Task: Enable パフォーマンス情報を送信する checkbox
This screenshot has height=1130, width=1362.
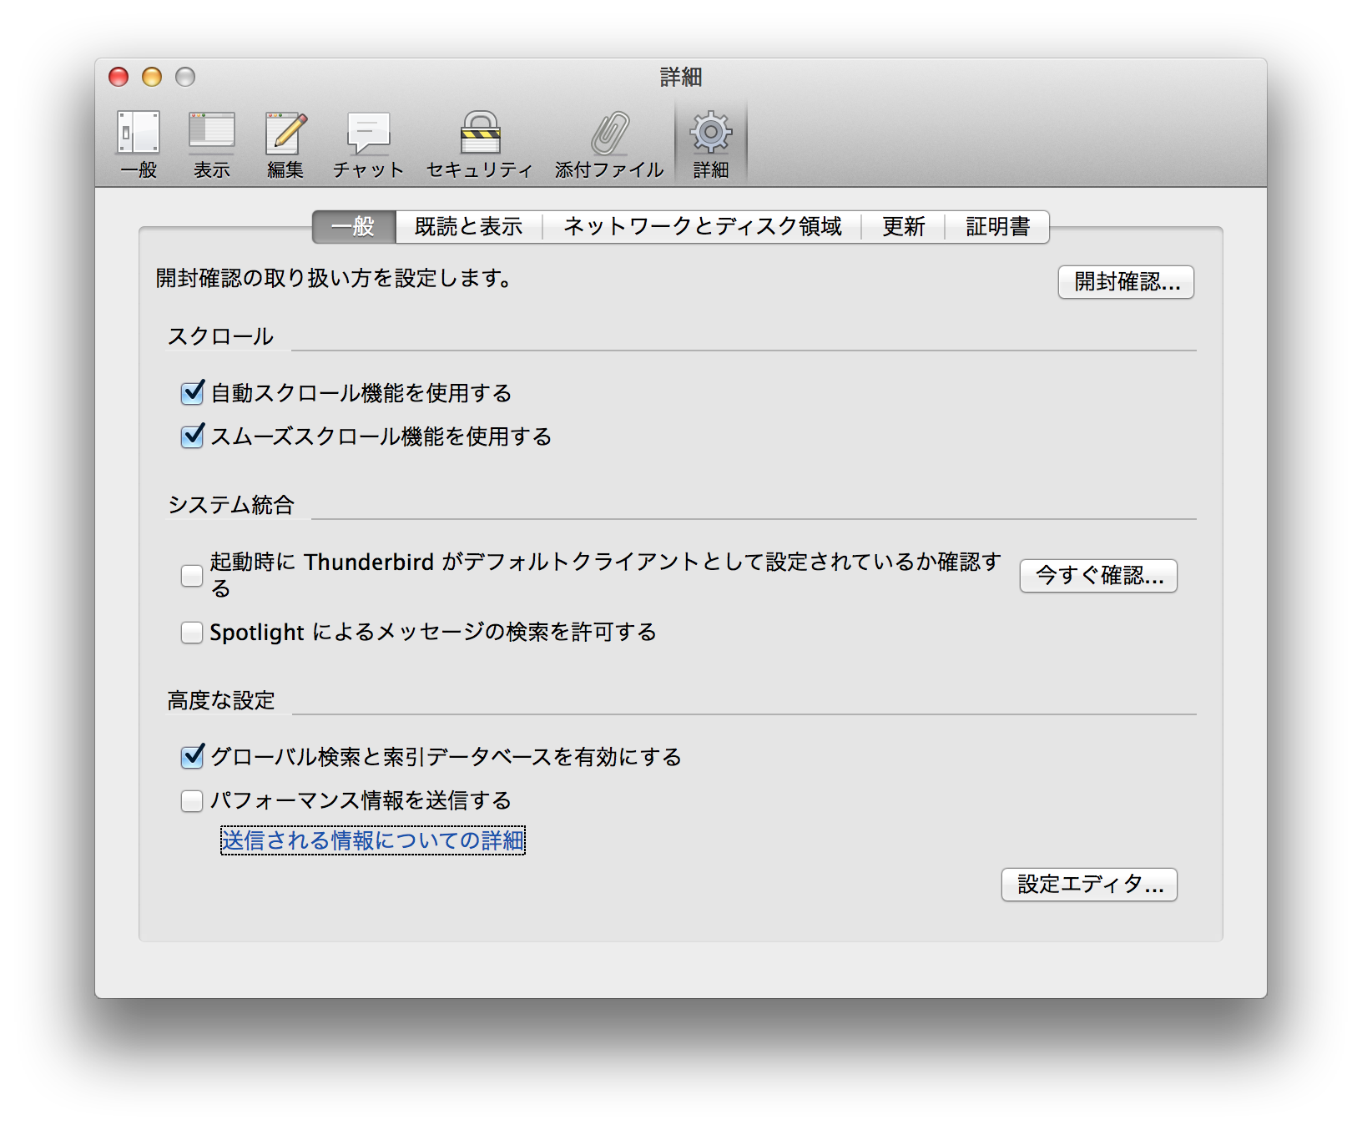Action: tap(192, 800)
